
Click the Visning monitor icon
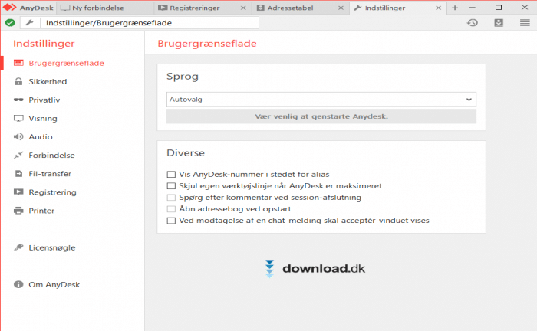pos(18,118)
